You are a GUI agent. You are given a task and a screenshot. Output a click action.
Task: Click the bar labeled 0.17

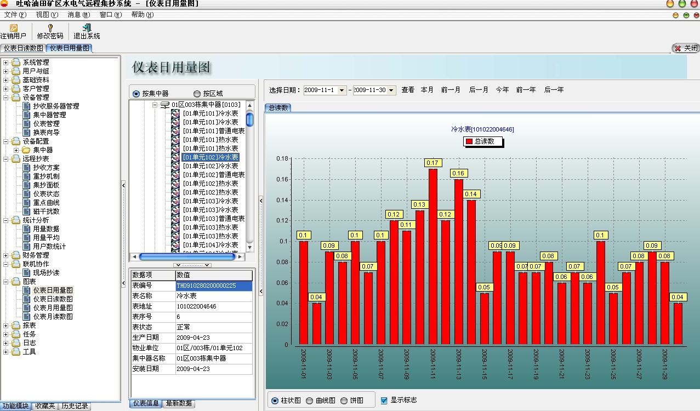coord(432,256)
